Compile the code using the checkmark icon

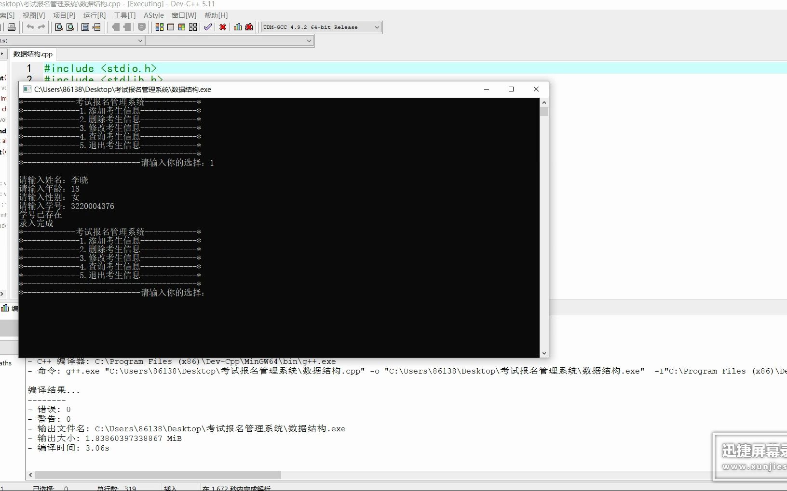tap(208, 27)
